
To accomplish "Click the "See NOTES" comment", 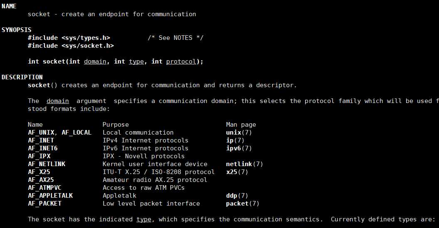I will pyautogui.click(x=175, y=38).
